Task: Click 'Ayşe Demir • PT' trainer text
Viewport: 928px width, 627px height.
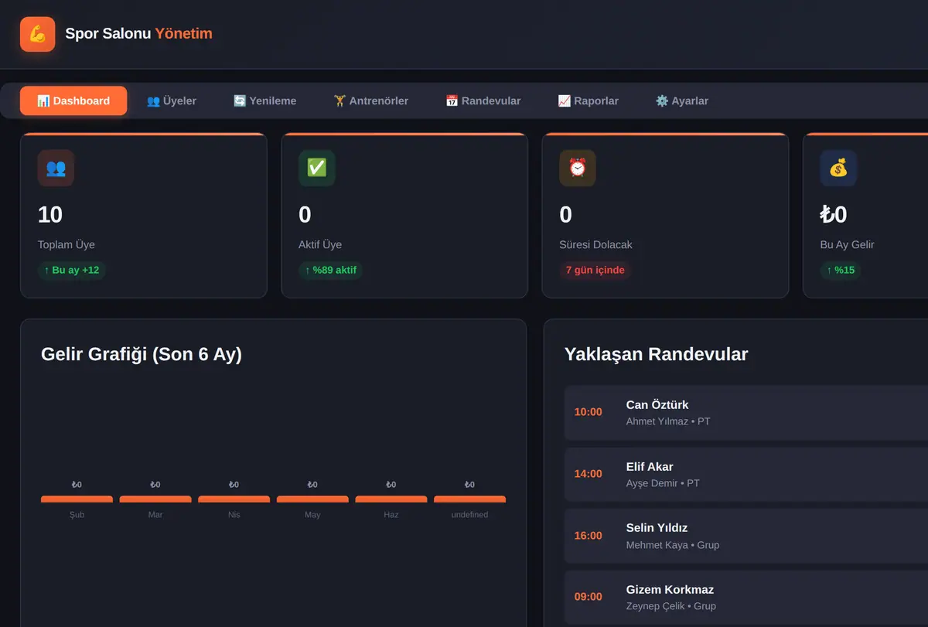Action: [663, 484]
